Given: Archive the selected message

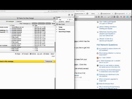Looking at the screenshot, I should (x=33, y=54).
